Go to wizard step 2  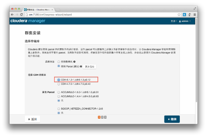click(x=102, y=117)
